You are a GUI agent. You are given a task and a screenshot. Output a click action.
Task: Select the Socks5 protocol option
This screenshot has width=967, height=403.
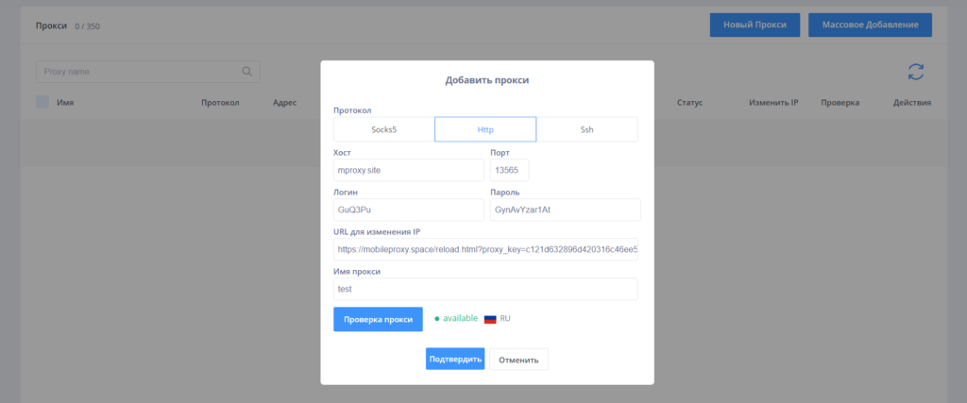click(383, 129)
